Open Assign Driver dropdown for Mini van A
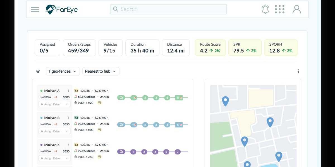The image size is (335, 167). point(54,104)
